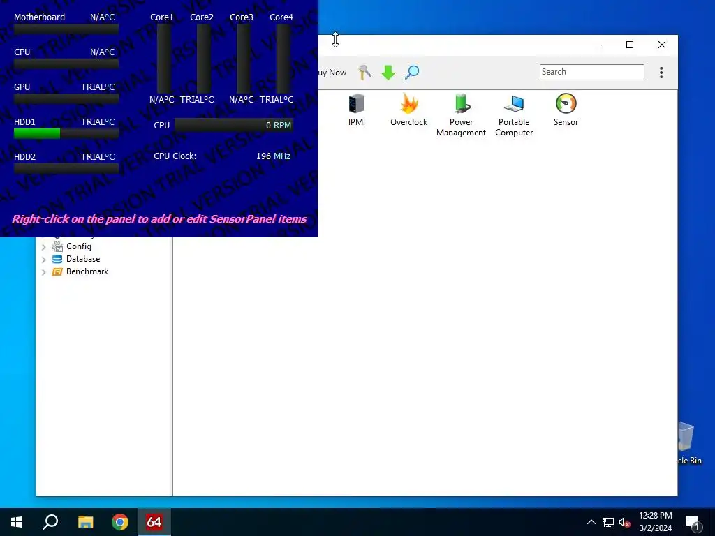Click the CPU fan RPM bar
Image resolution: width=715 pixels, height=536 pixels.
[x=233, y=126]
